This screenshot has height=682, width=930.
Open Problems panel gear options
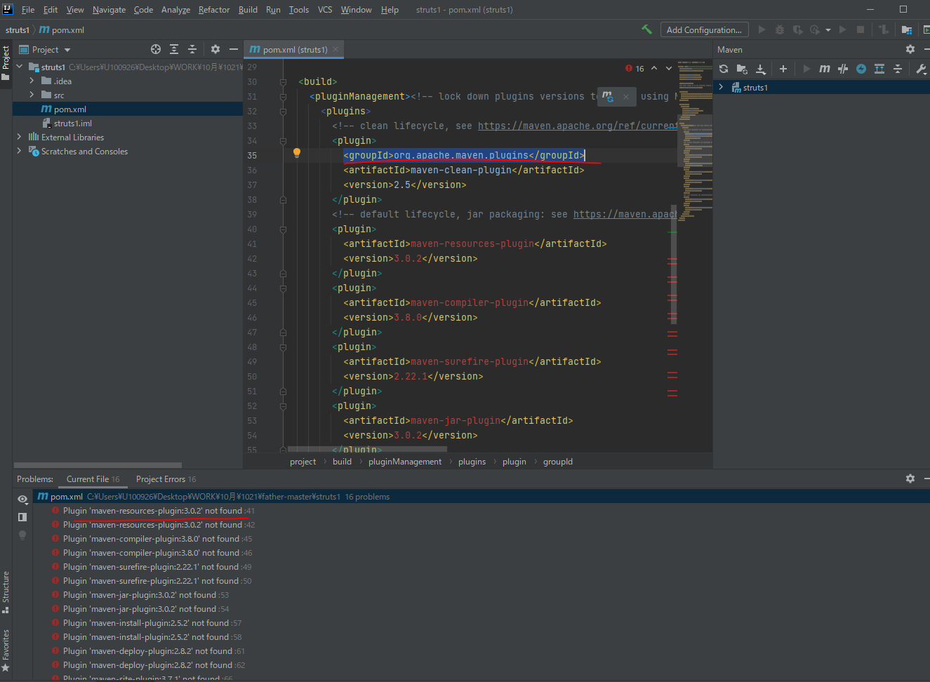[x=910, y=479]
